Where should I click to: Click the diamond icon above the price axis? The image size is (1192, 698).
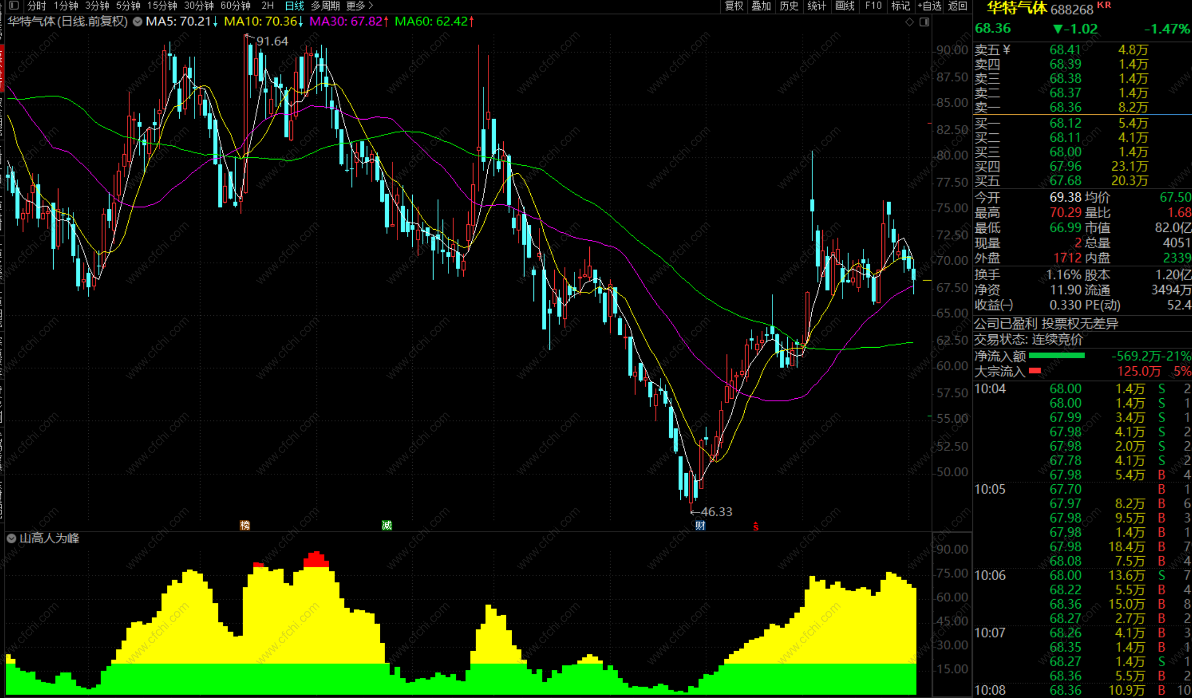pyautogui.click(x=910, y=22)
